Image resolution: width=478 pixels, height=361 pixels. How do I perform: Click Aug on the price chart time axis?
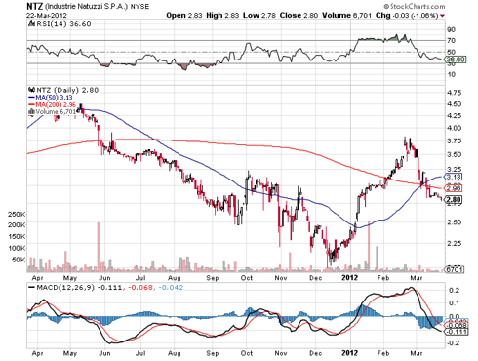coord(175,278)
